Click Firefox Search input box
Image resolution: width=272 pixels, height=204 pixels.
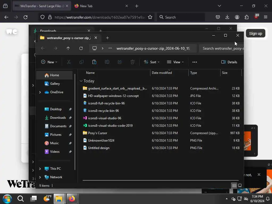(x=181, y=17)
